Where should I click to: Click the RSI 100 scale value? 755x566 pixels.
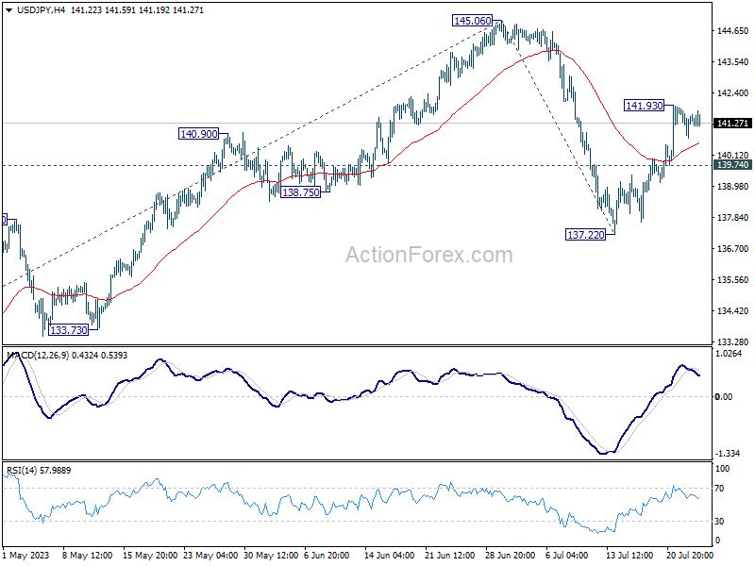[723, 468]
